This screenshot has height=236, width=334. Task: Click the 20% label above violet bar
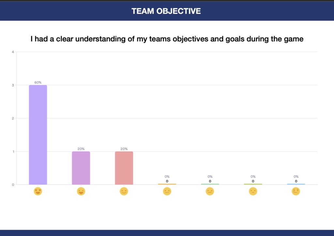coord(81,149)
